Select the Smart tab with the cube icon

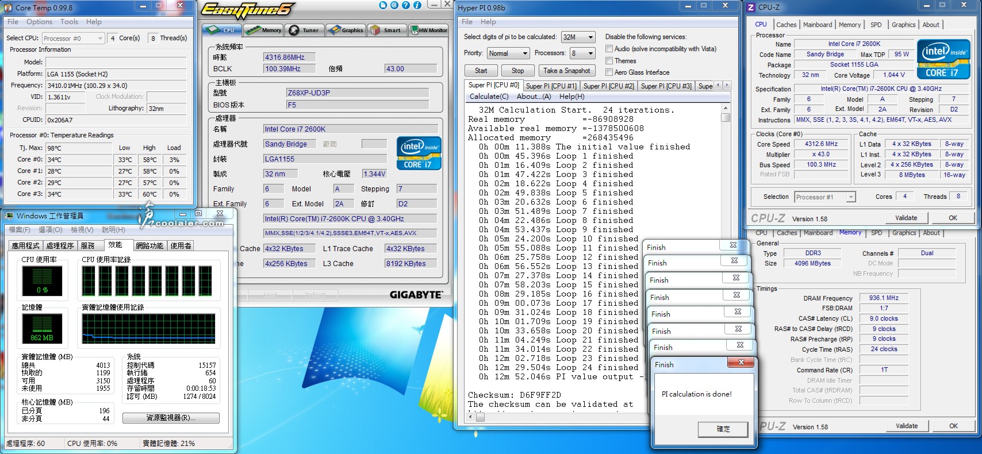pyautogui.click(x=387, y=30)
